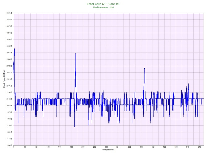Click the 1974.8 y-axis label
This screenshot has width=207, height=155.
click(x=9, y=112)
